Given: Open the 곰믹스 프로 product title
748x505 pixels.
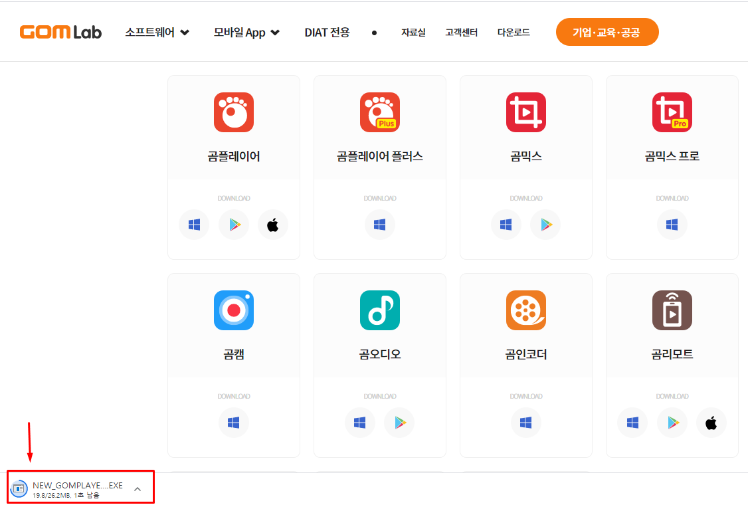Looking at the screenshot, I should pos(672,156).
